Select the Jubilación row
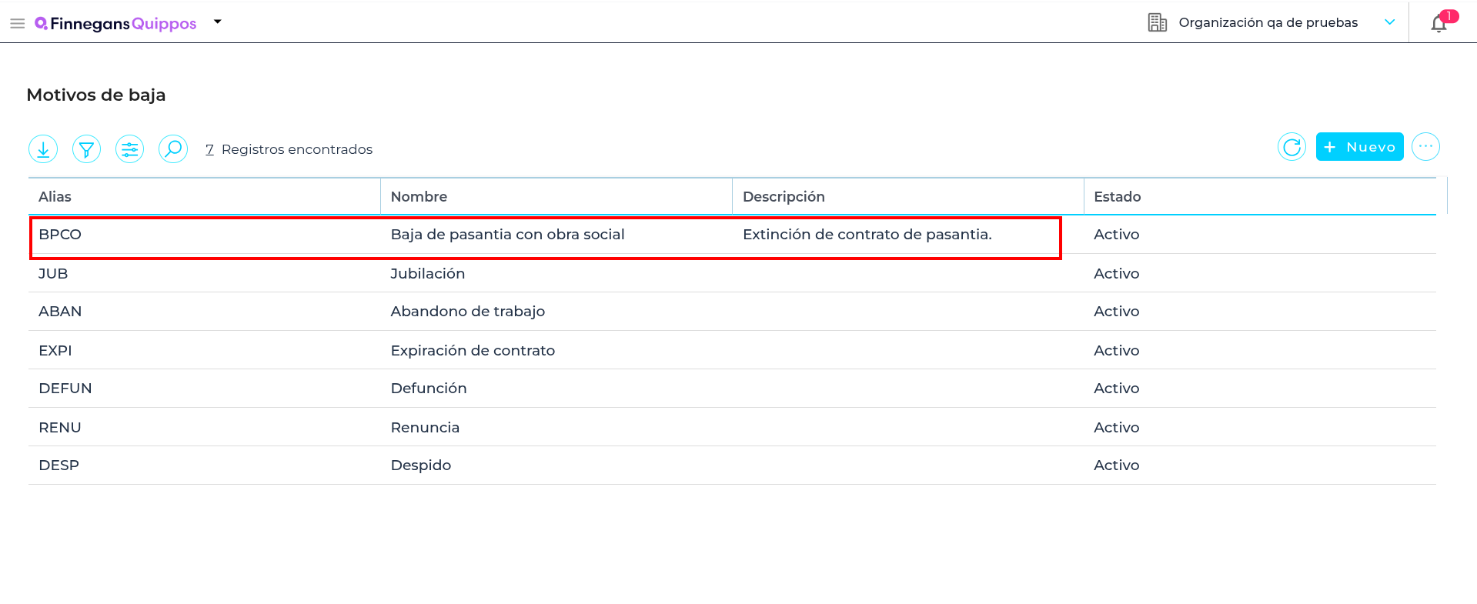The height and width of the screenshot is (604, 1477). tap(427, 274)
